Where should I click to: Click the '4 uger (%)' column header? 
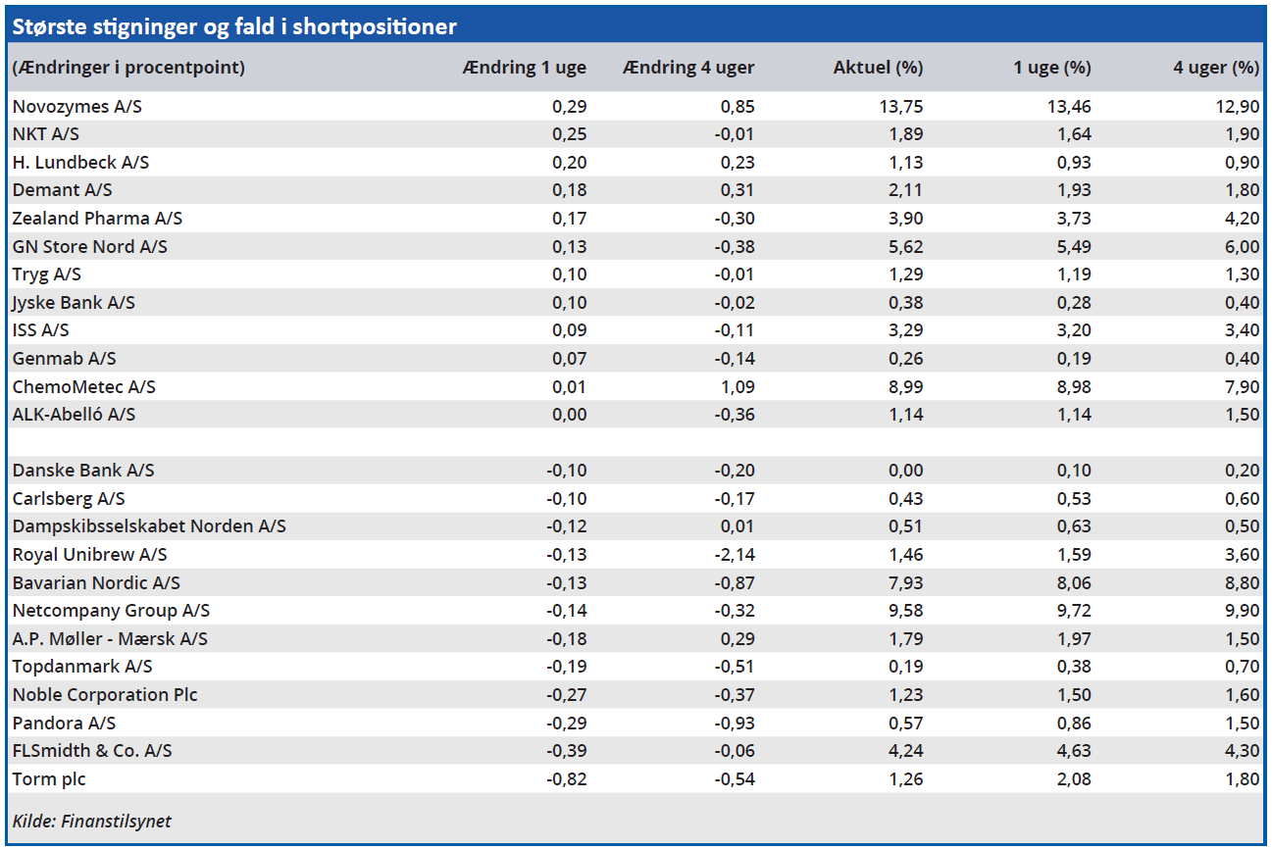(1215, 68)
